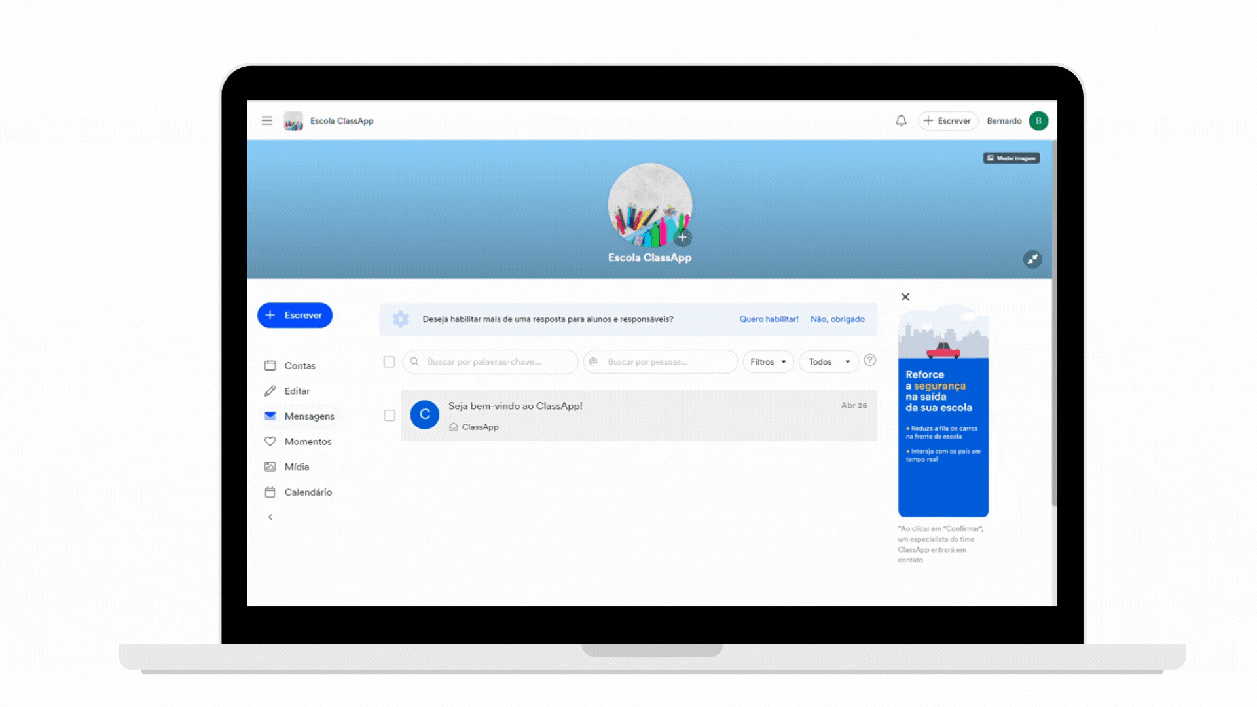Close the side advertisement with X
The width and height of the screenshot is (1257, 707).
coord(905,297)
